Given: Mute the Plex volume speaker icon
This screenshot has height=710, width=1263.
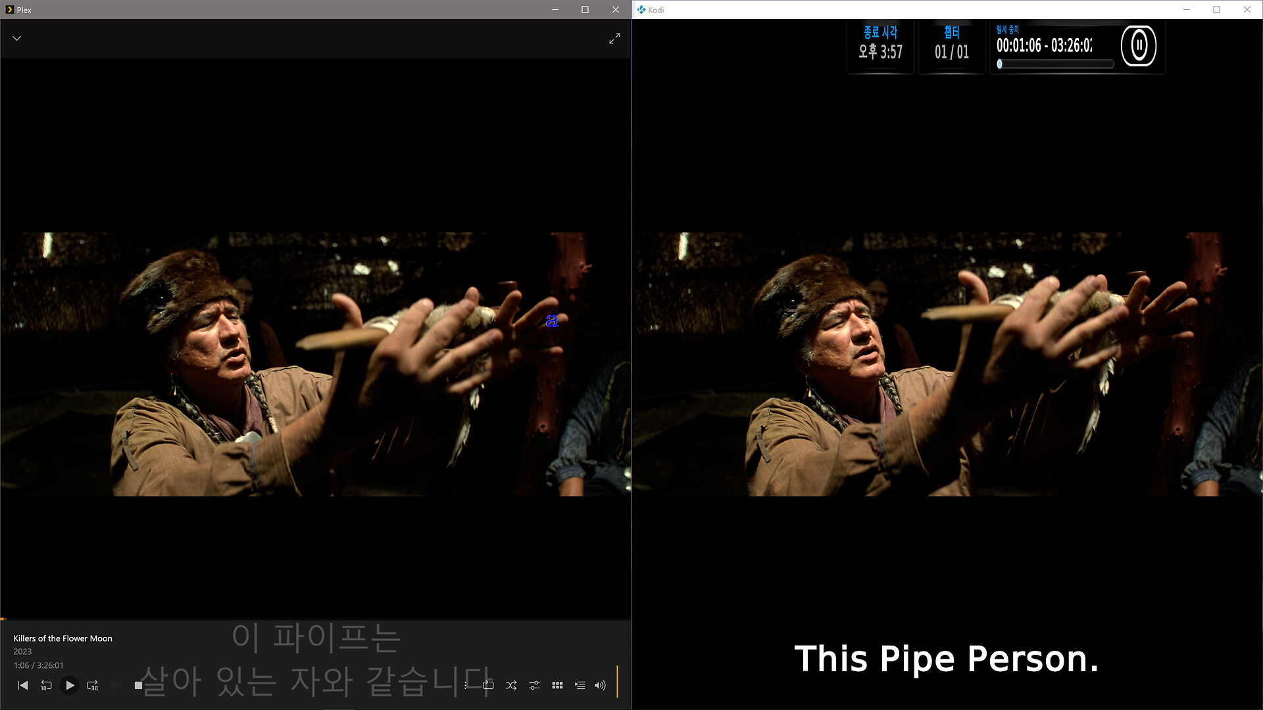Looking at the screenshot, I should click(x=600, y=685).
